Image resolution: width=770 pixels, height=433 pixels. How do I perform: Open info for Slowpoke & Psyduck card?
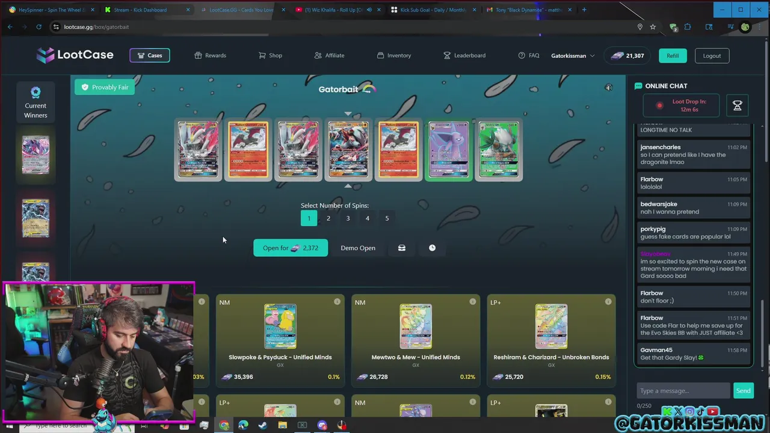[x=337, y=302]
